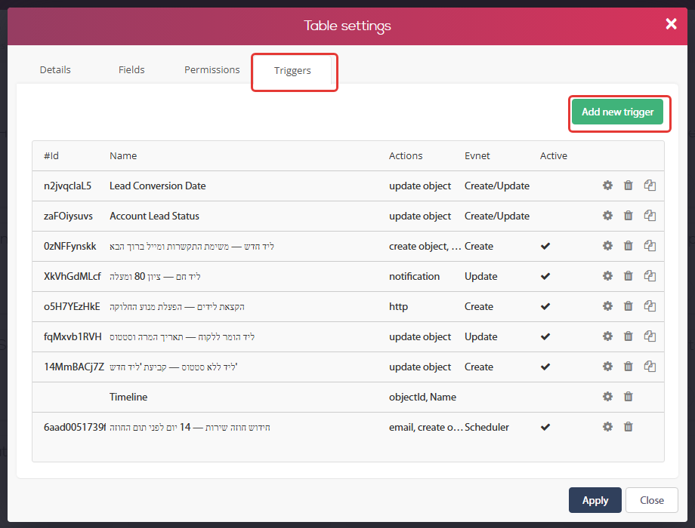Click gear icon for notification trigger XkVhGdMLcf
The image size is (695, 528).
[607, 276]
